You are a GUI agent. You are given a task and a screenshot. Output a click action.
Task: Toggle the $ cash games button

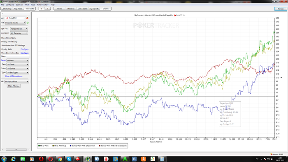[42, 9]
